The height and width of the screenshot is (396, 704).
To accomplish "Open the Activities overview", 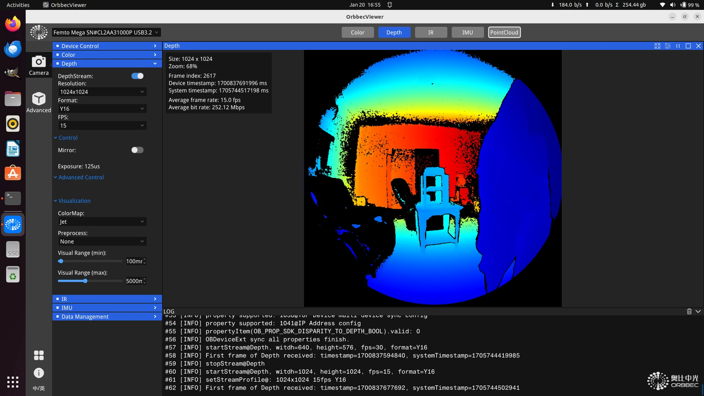I will [x=18, y=5].
